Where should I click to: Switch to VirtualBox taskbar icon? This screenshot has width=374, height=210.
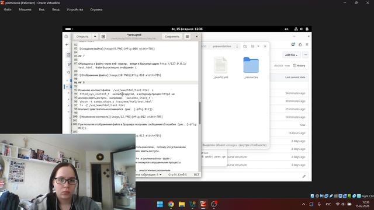pyautogui.click(x=203, y=204)
